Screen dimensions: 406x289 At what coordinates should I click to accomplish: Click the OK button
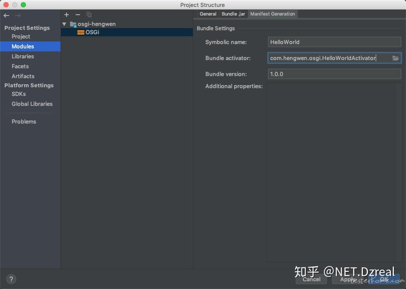tap(384, 279)
